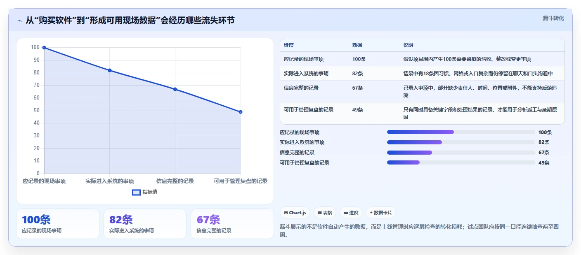Click x-axis label 应记录的现场事项
Image resolution: width=581 pixels, height=255 pixels.
(44, 181)
